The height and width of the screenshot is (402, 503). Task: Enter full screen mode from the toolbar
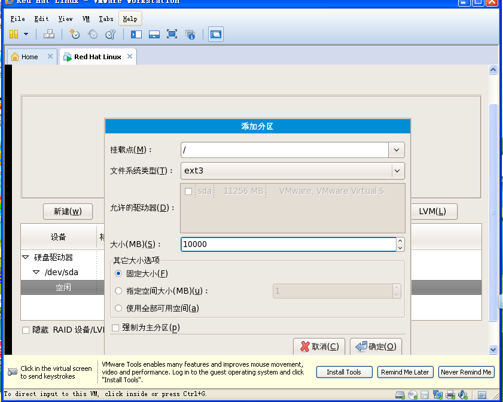(172, 35)
